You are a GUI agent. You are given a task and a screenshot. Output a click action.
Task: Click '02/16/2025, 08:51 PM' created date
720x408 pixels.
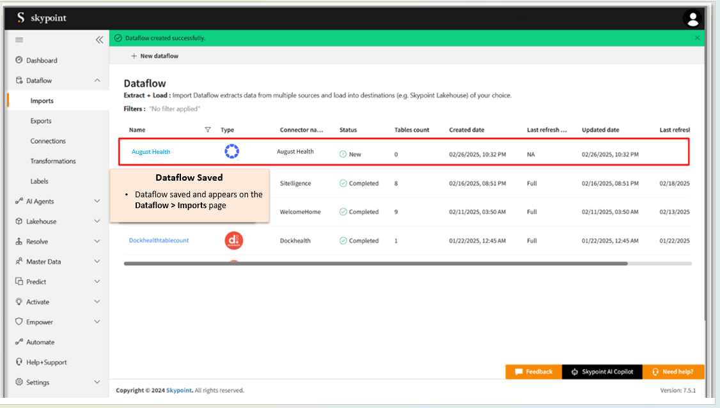(478, 183)
